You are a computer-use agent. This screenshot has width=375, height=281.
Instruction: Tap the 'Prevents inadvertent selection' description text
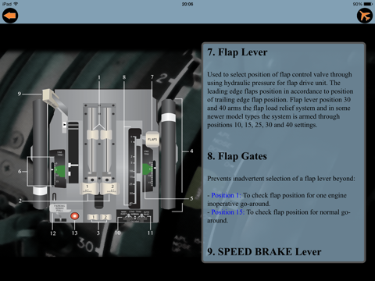pos(281,179)
